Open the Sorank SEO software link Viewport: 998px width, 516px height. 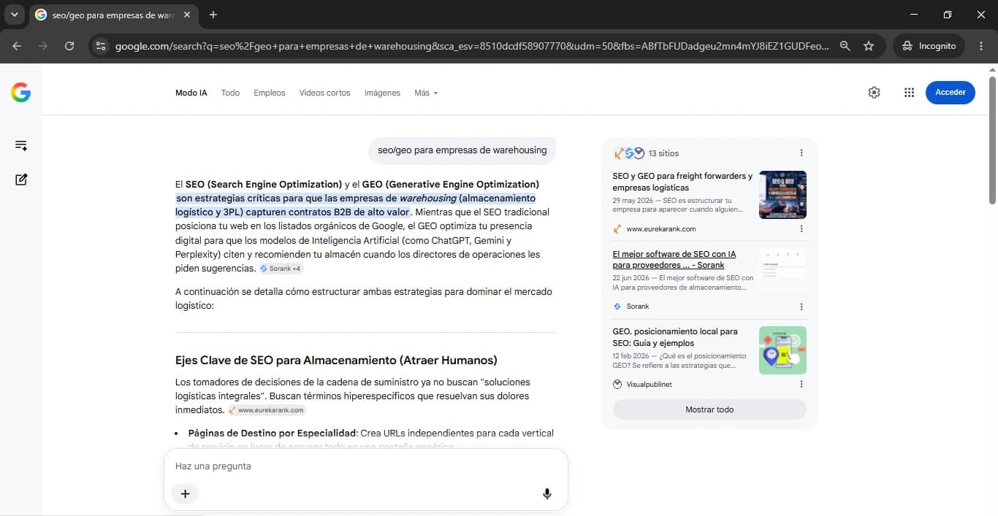coord(674,260)
